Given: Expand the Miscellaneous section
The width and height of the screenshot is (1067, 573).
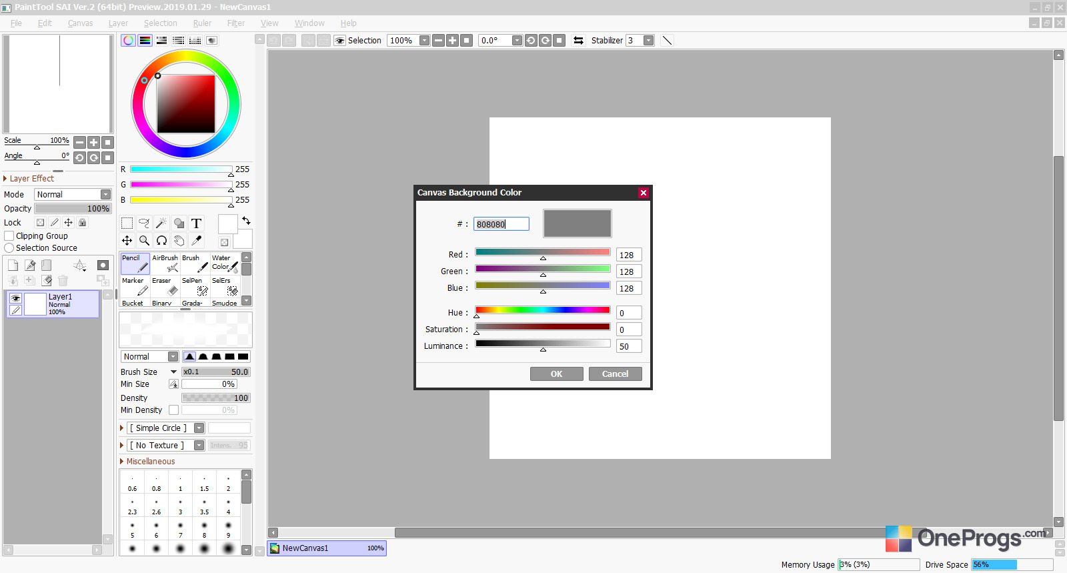Looking at the screenshot, I should click(147, 462).
